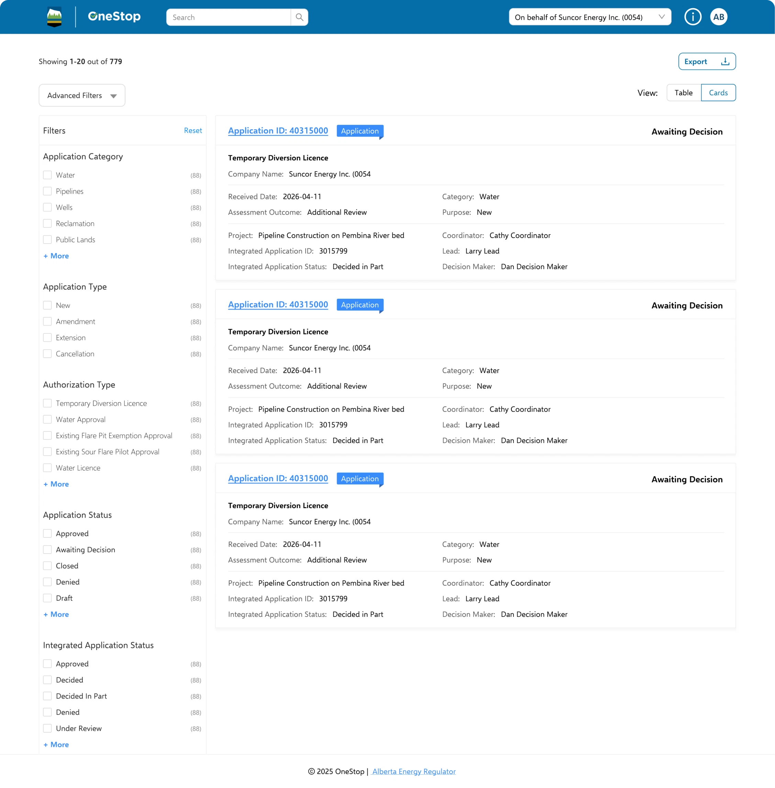This screenshot has width=775, height=788.
Task: Select Awaiting Decision status checkbox
Action: tap(48, 550)
